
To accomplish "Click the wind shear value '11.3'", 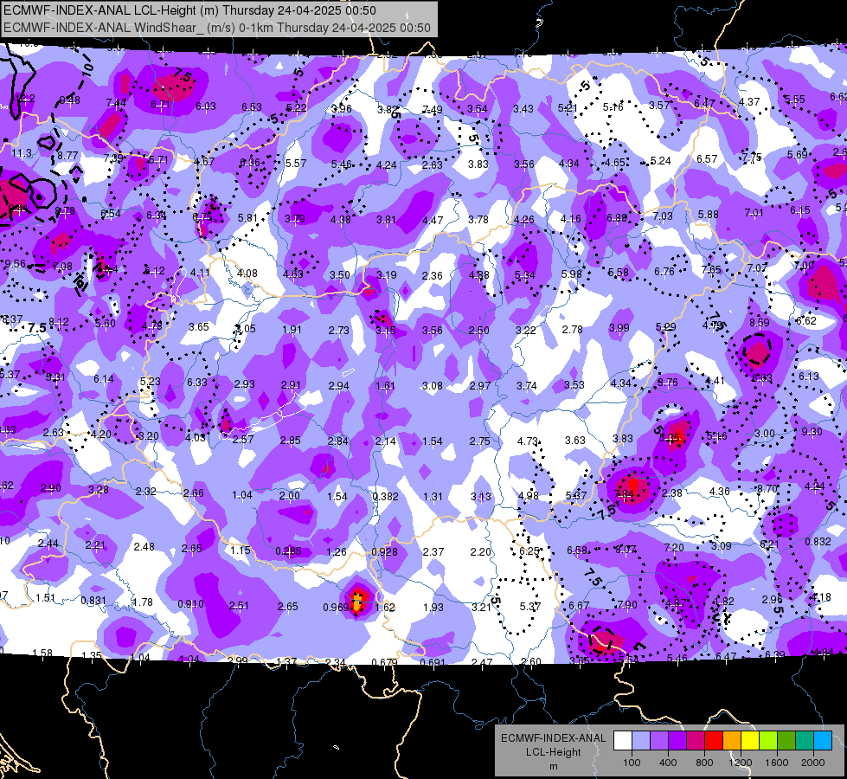I will click(22, 153).
